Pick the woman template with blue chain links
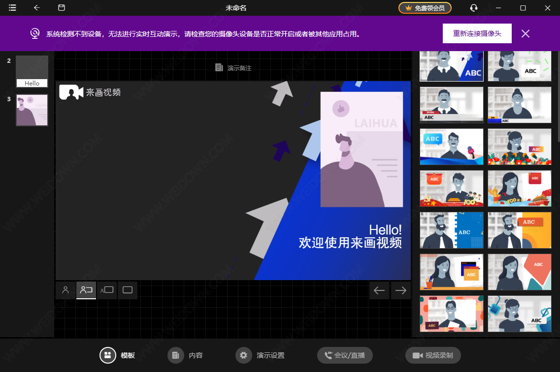 (519, 314)
